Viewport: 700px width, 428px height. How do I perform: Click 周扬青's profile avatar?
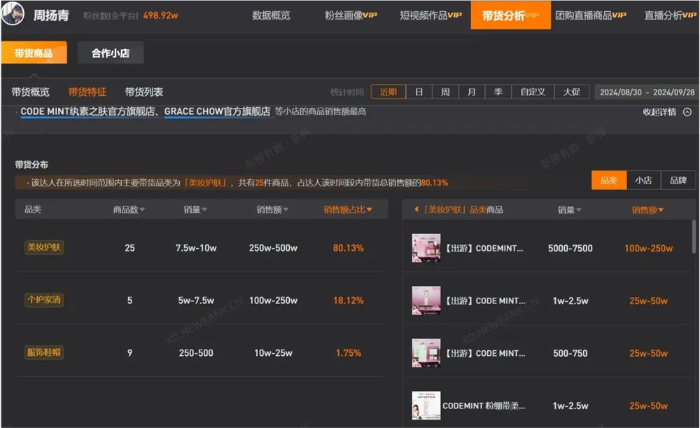[12, 14]
